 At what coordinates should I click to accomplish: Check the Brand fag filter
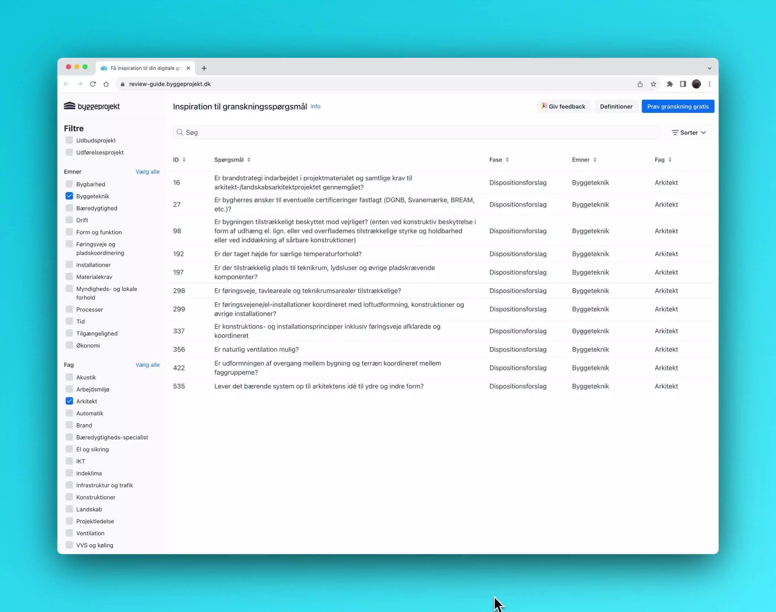(69, 425)
